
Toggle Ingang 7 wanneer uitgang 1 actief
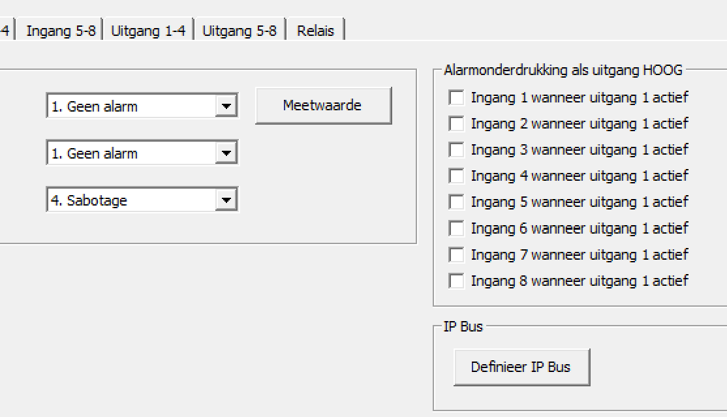457,255
